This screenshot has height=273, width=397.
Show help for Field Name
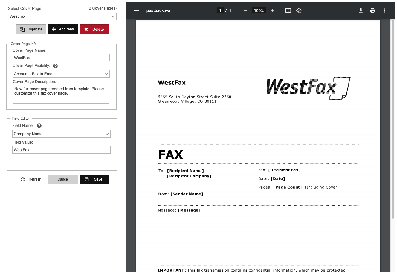pyautogui.click(x=39, y=126)
